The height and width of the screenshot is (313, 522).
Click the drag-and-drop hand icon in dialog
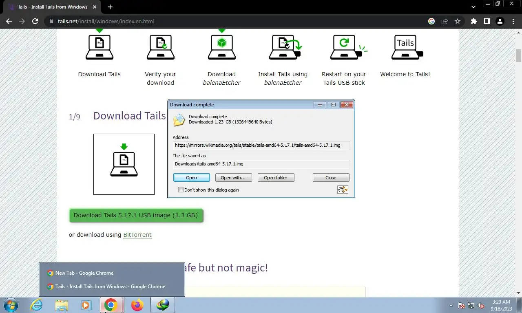343,190
